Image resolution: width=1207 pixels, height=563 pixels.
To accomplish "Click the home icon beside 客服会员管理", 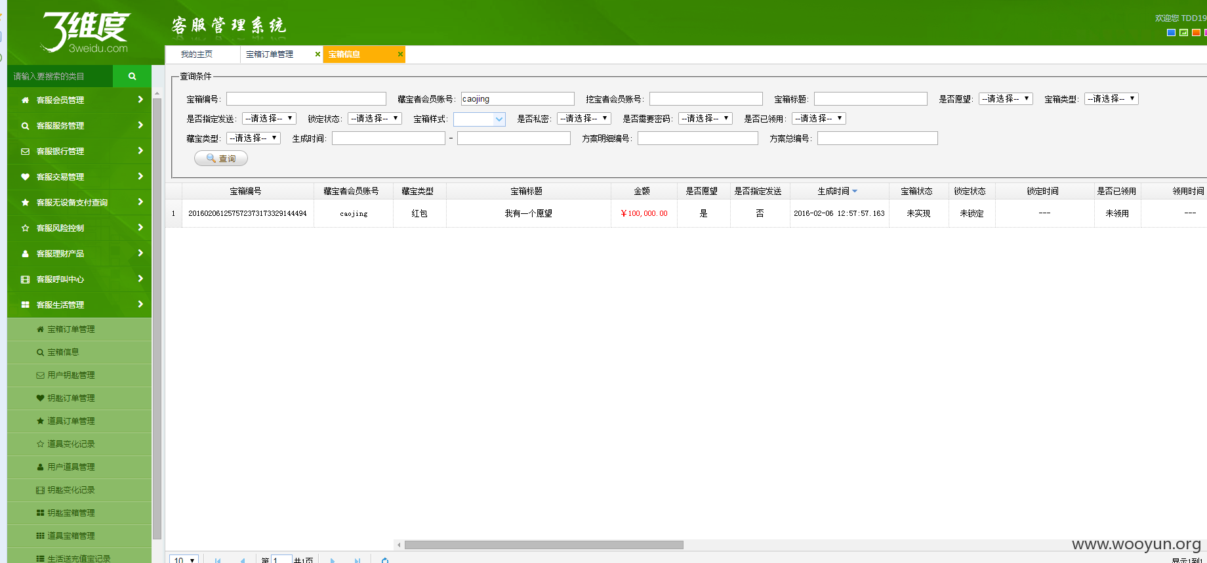I will pyautogui.click(x=25, y=100).
